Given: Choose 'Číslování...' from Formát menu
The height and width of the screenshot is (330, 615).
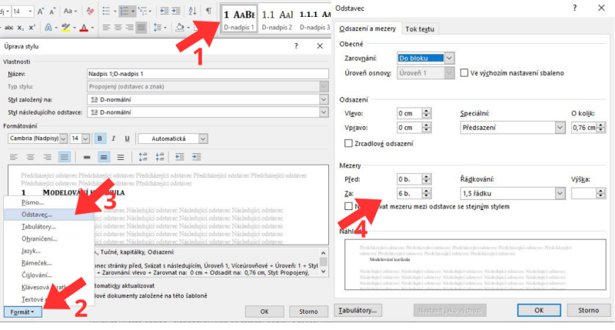Looking at the screenshot, I should [x=36, y=275].
